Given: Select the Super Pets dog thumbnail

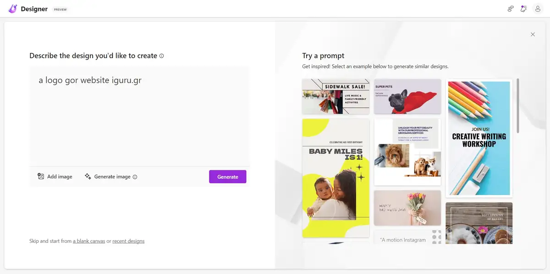Looking at the screenshot, I should [407, 97].
